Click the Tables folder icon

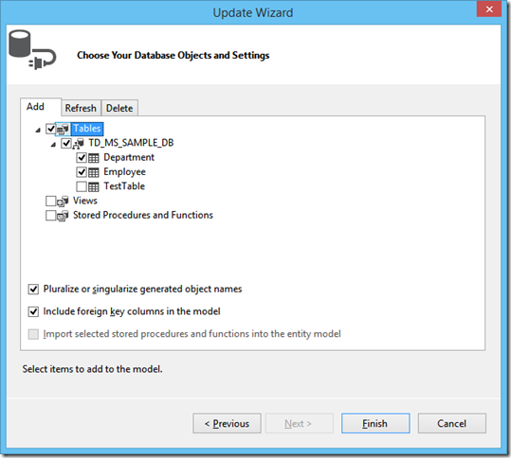coord(63,129)
